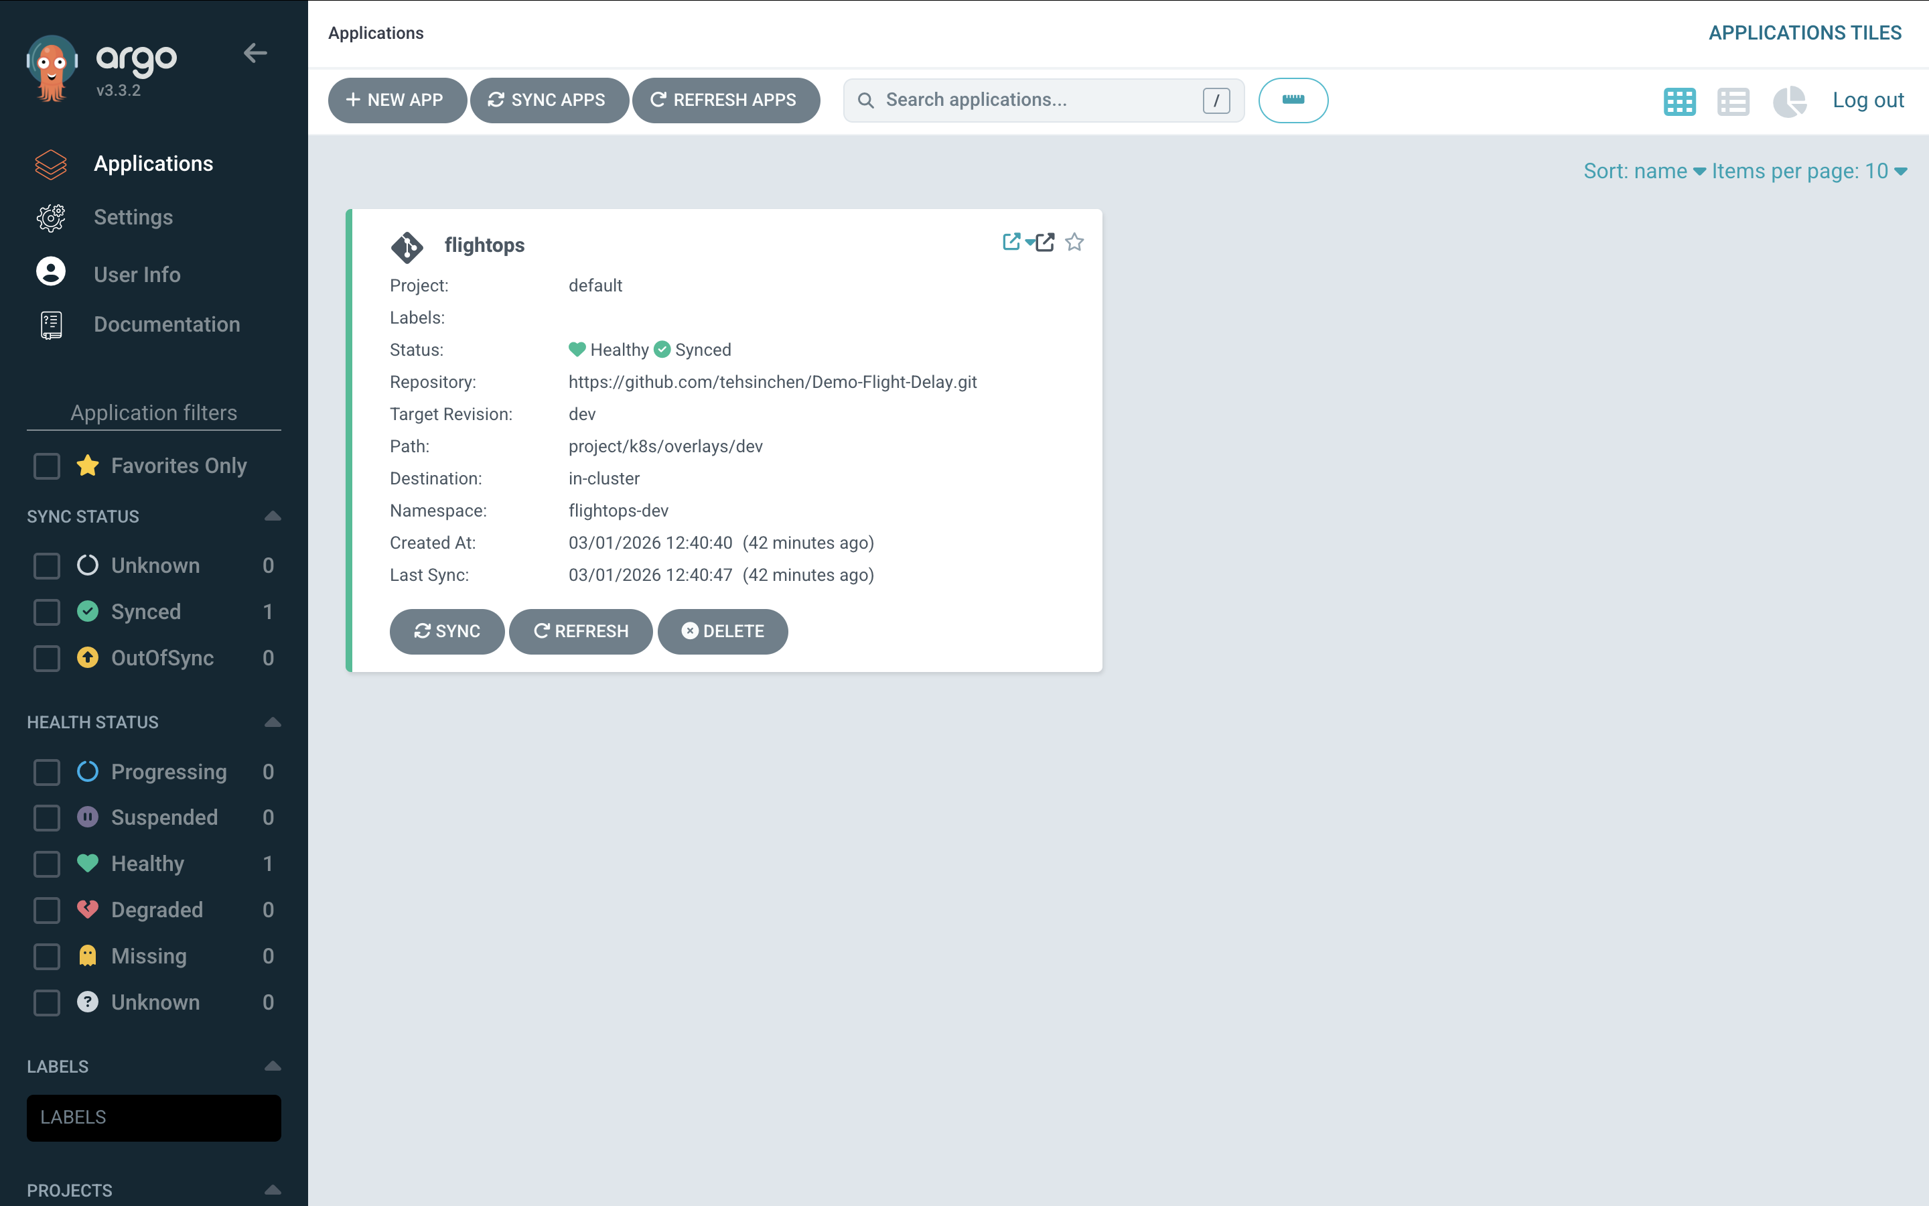Open the compact view ruler toggle button
Image resolution: width=1929 pixels, height=1206 pixels.
(1293, 100)
